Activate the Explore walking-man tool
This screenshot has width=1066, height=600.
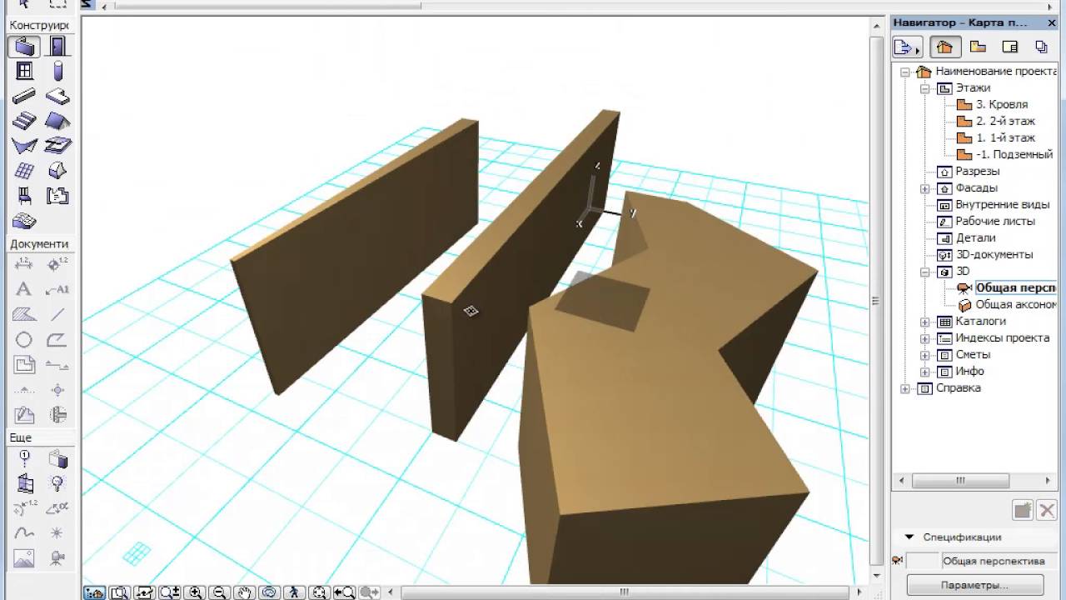[294, 592]
